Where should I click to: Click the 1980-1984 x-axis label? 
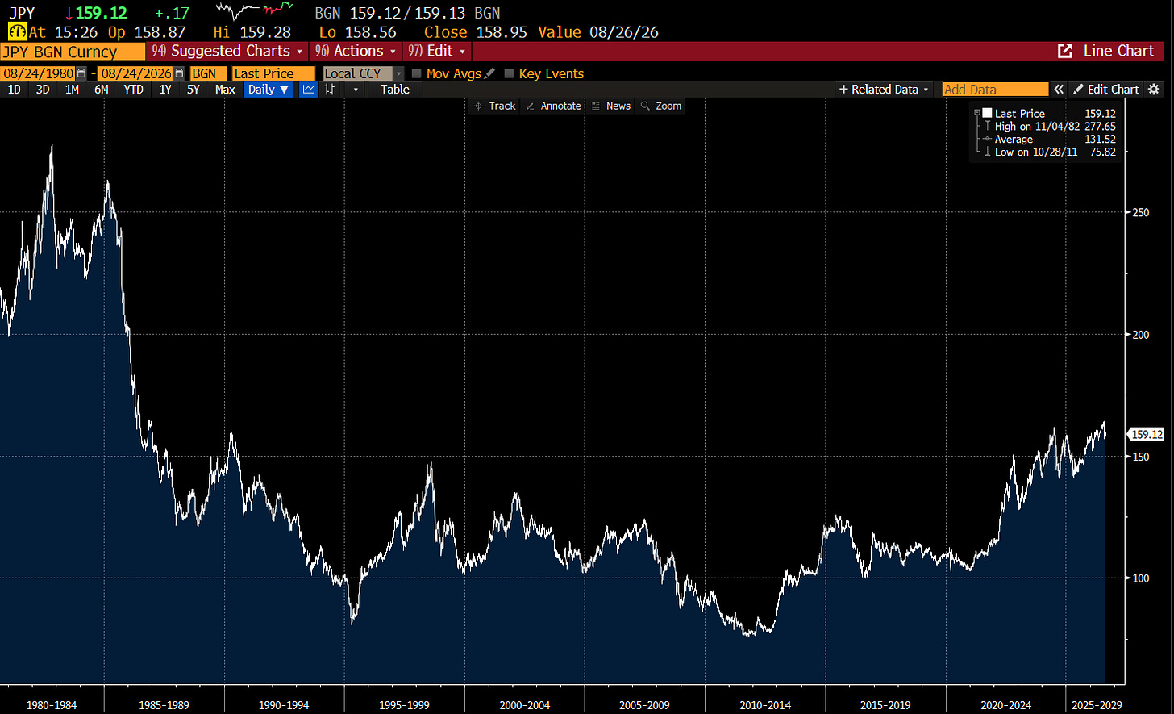click(52, 704)
